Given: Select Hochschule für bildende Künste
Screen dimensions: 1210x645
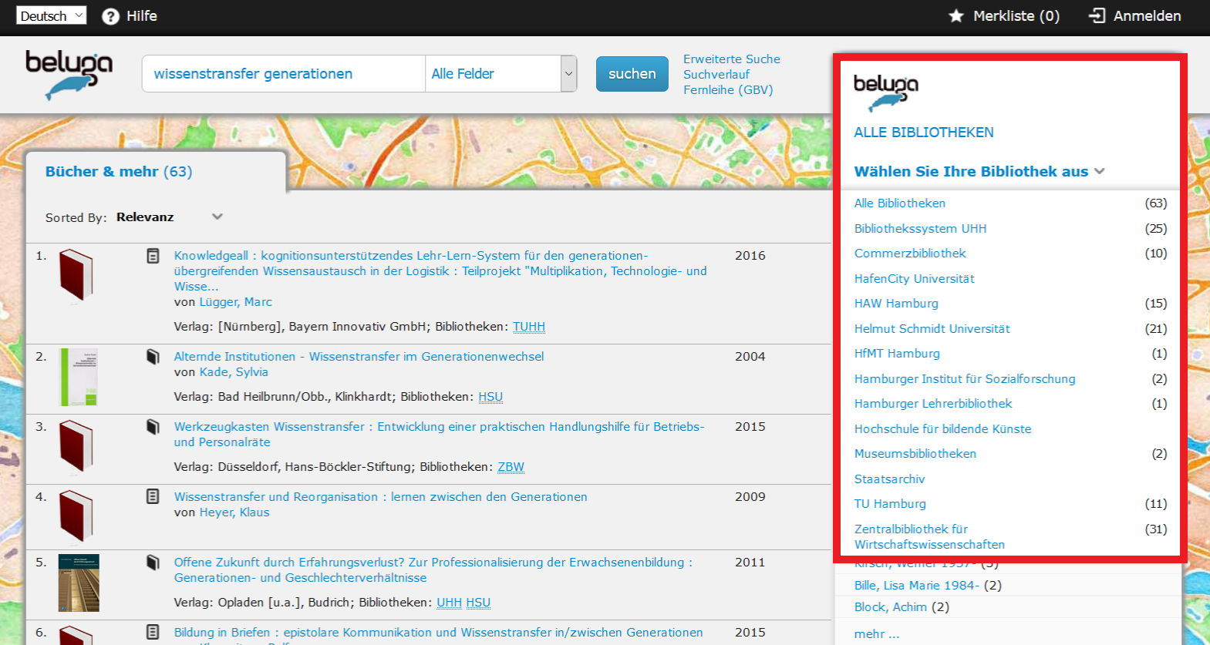Looking at the screenshot, I should pyautogui.click(x=942, y=429).
